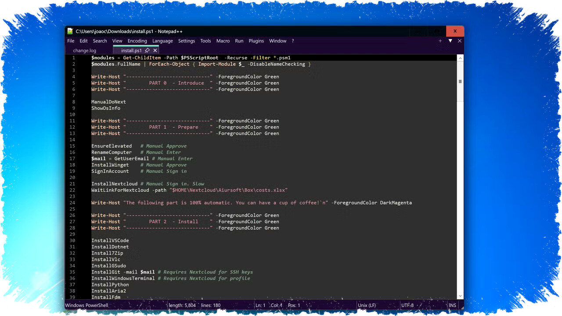562x316 pixels.
Task: Open the Encoding menu
Action: 137,41
